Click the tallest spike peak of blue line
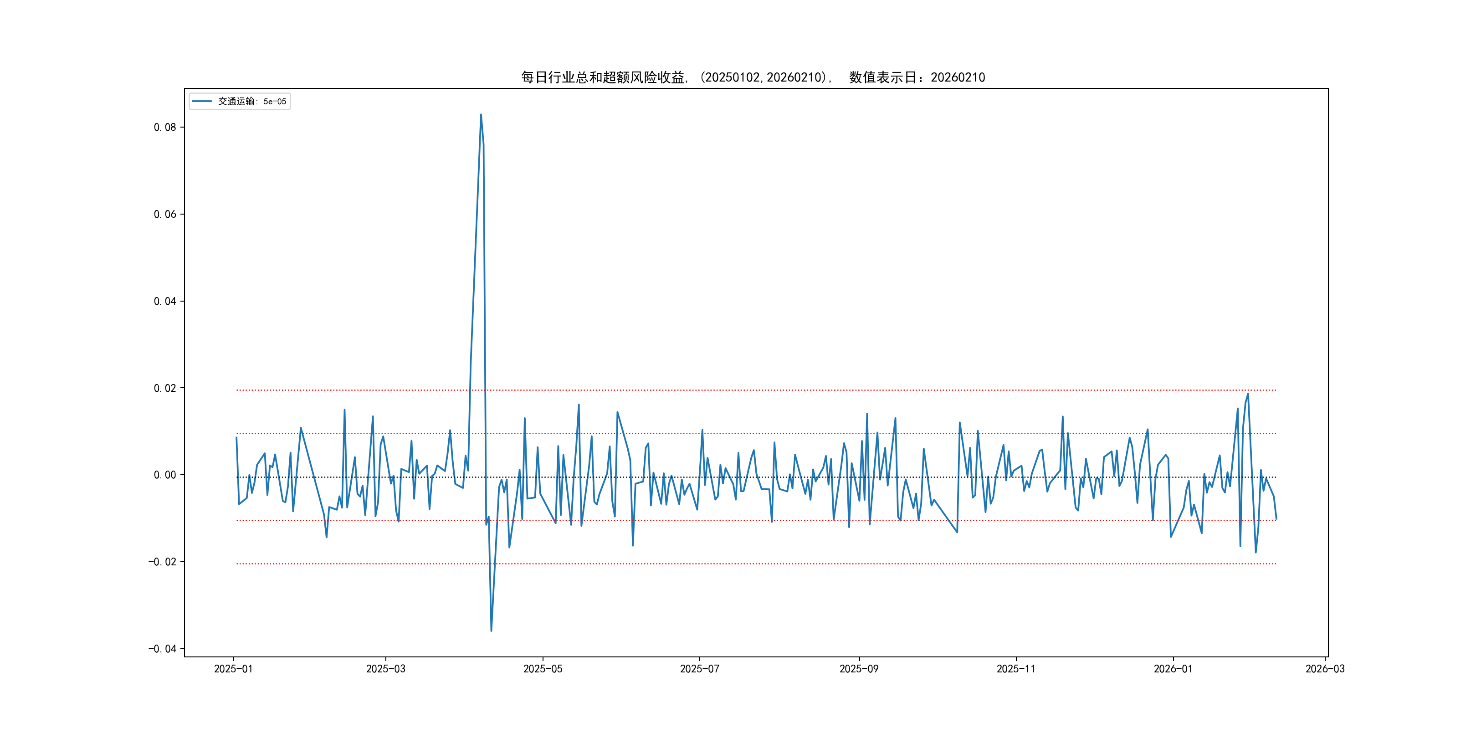1476x738 pixels. coord(481,115)
